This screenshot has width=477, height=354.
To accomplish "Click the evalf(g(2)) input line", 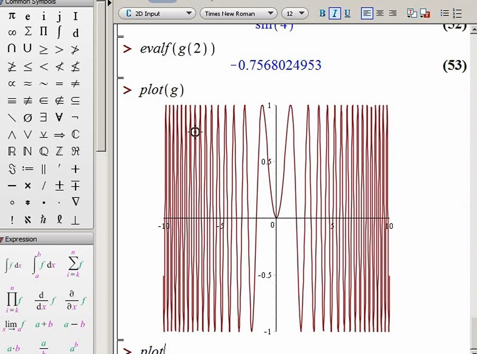I will 177,49.
